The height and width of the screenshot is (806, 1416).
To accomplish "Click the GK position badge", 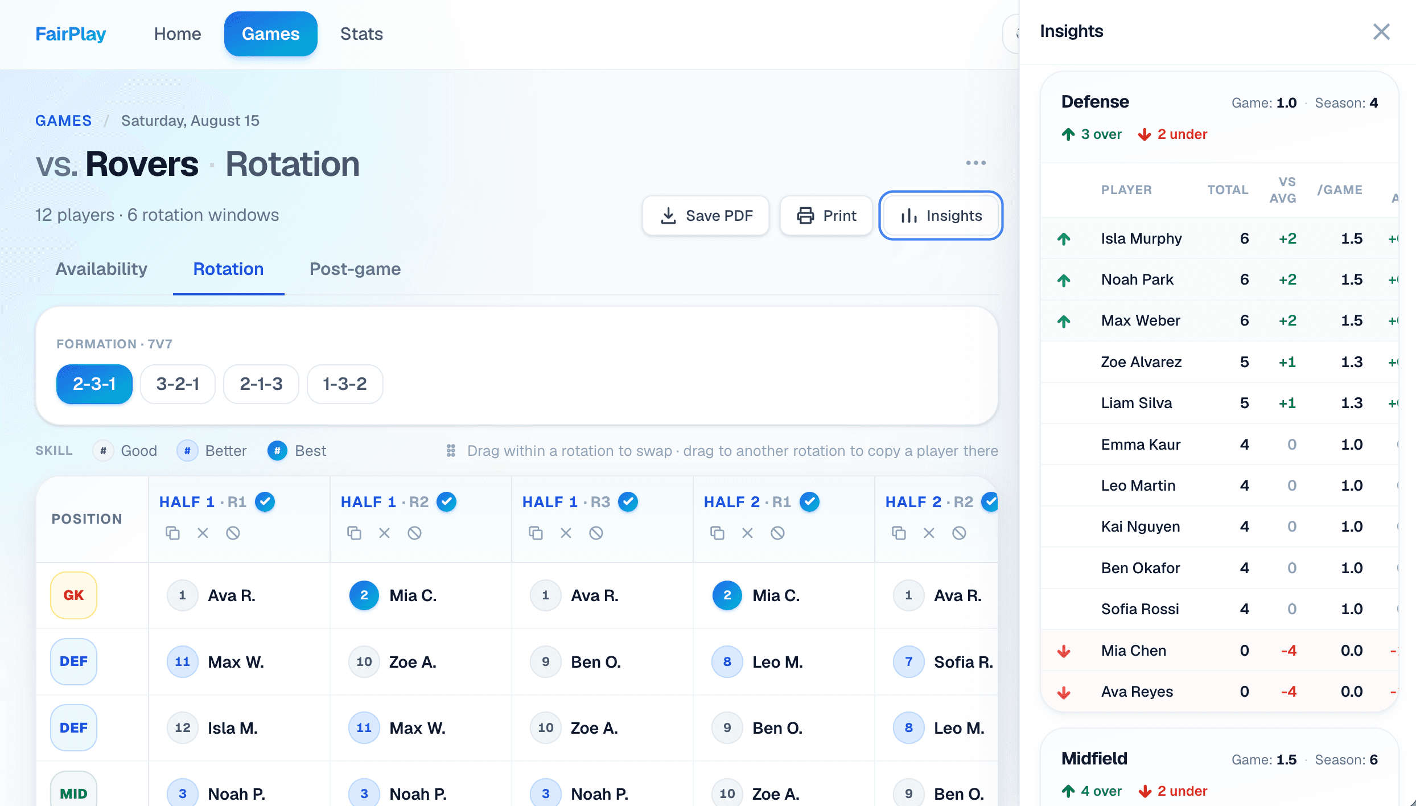I will coord(73,595).
